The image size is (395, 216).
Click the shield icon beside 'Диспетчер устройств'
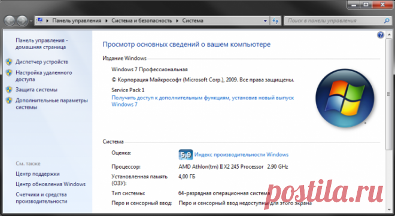click(9, 62)
